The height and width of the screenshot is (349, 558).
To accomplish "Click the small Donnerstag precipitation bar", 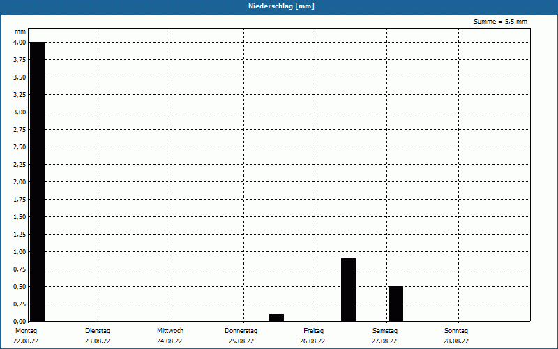I will (276, 318).
